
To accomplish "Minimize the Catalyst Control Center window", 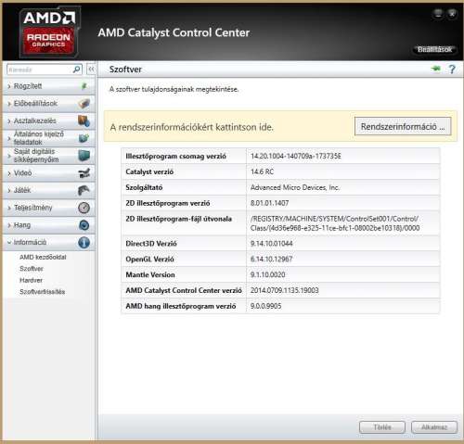I will (438, 14).
